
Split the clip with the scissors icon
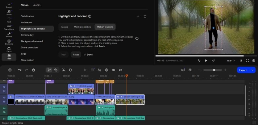pos(63,70)
